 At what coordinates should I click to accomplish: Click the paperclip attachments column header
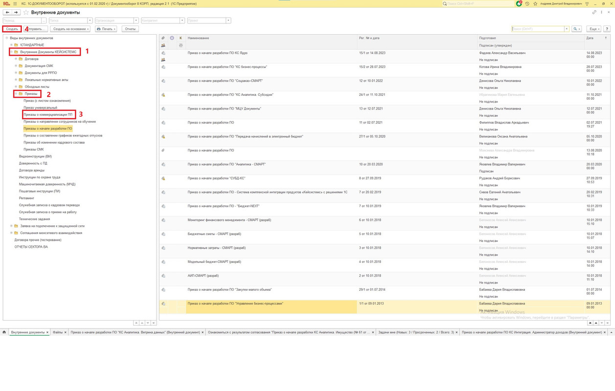(x=163, y=38)
